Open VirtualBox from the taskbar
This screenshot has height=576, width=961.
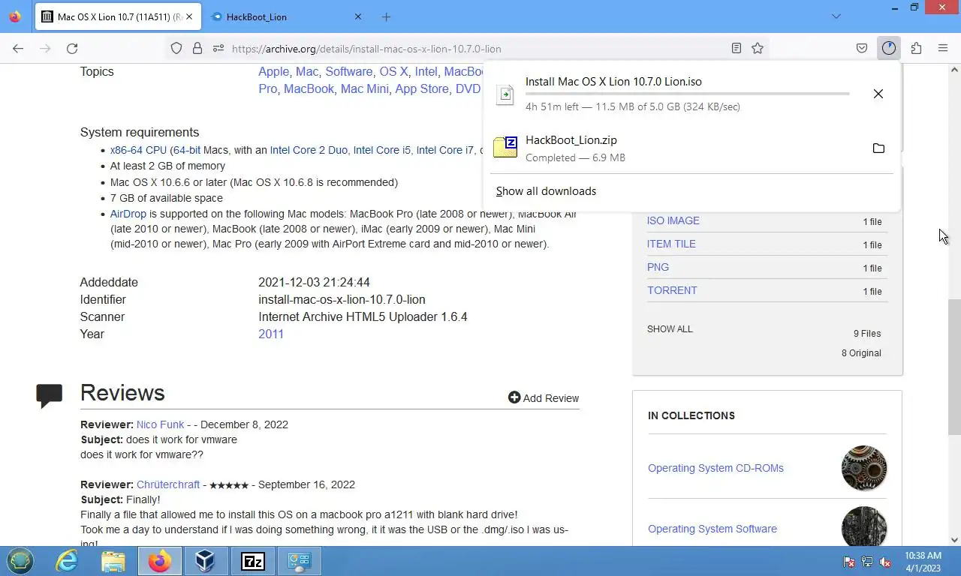206,560
